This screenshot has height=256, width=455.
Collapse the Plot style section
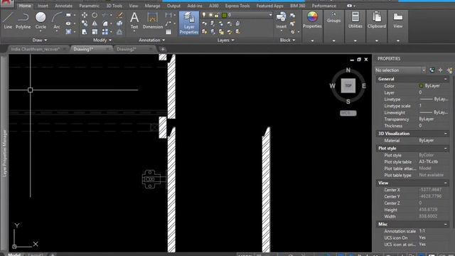tap(446, 149)
